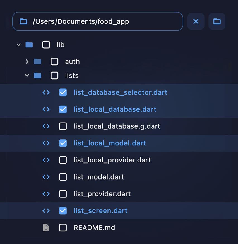Click the auth folder icon
This screenshot has width=238, height=244.
(37, 62)
